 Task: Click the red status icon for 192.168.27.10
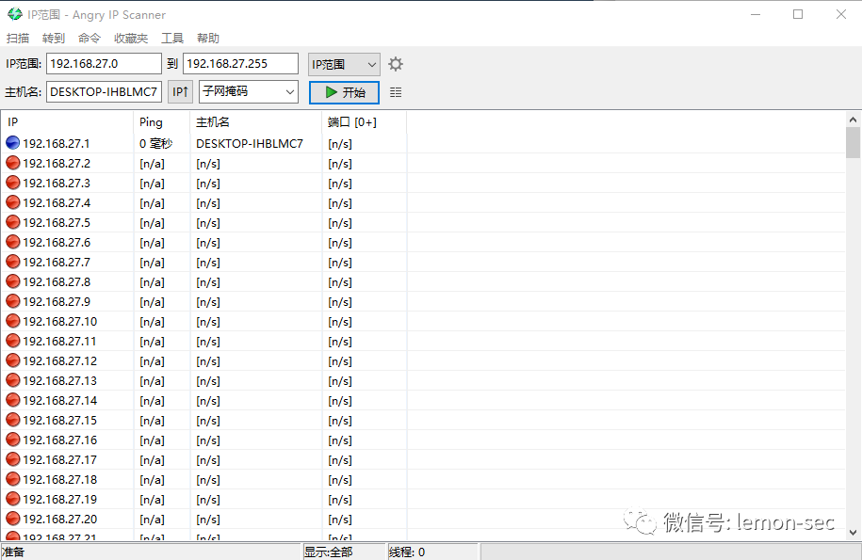(x=12, y=321)
